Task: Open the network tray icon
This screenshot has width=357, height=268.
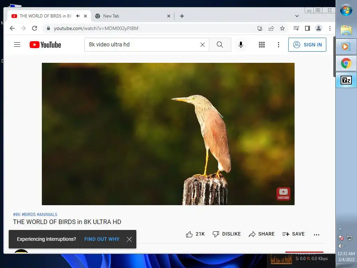Action: [349, 238]
